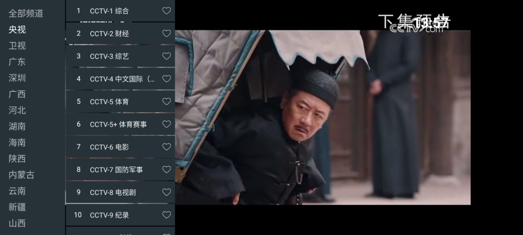Click heart next to CCTV-5+ 体育赛事

coord(167,124)
